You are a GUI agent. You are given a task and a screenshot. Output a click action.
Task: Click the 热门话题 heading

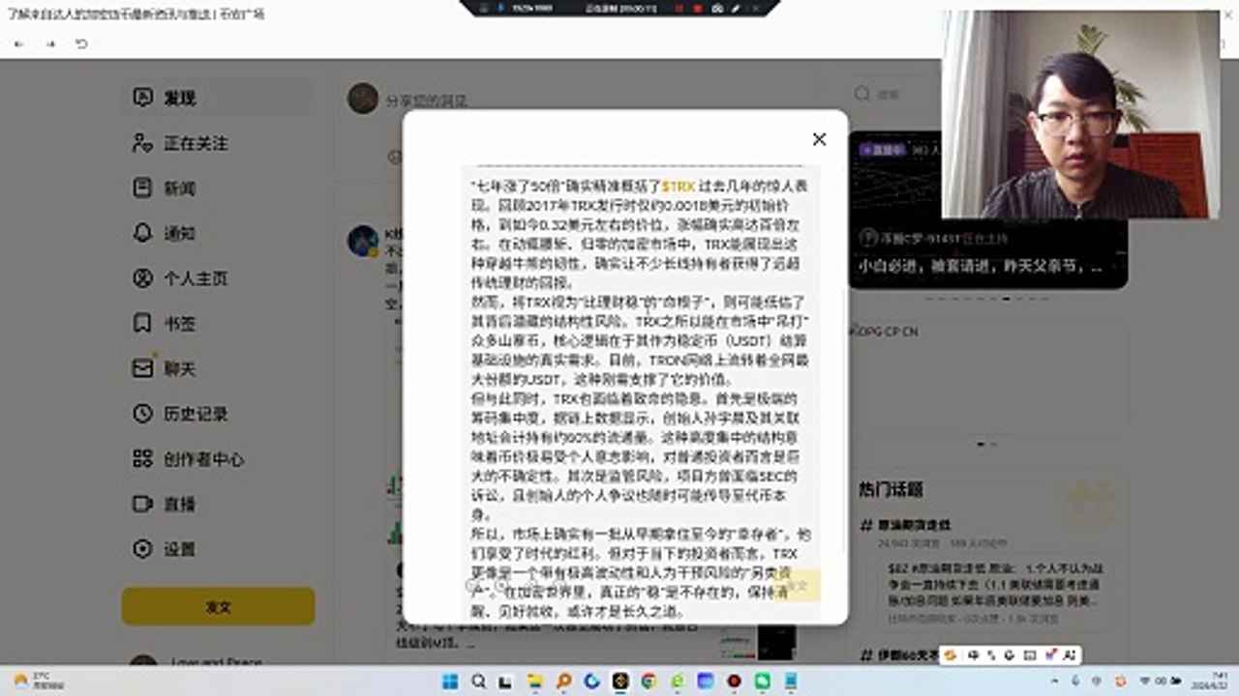coord(891,489)
